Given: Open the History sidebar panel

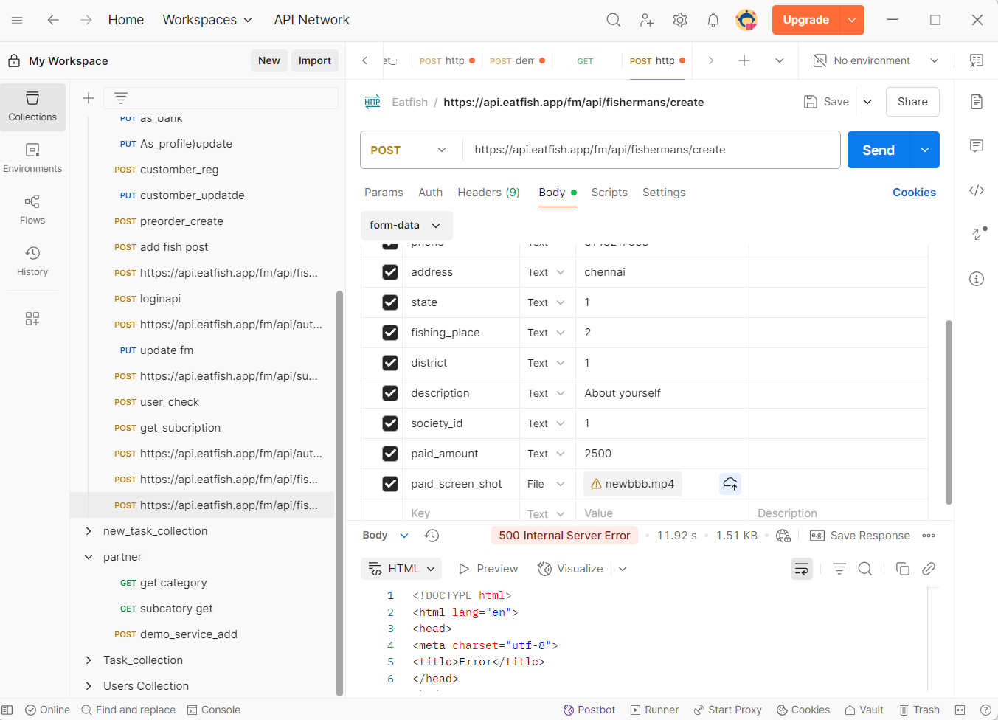Looking at the screenshot, I should (32, 261).
